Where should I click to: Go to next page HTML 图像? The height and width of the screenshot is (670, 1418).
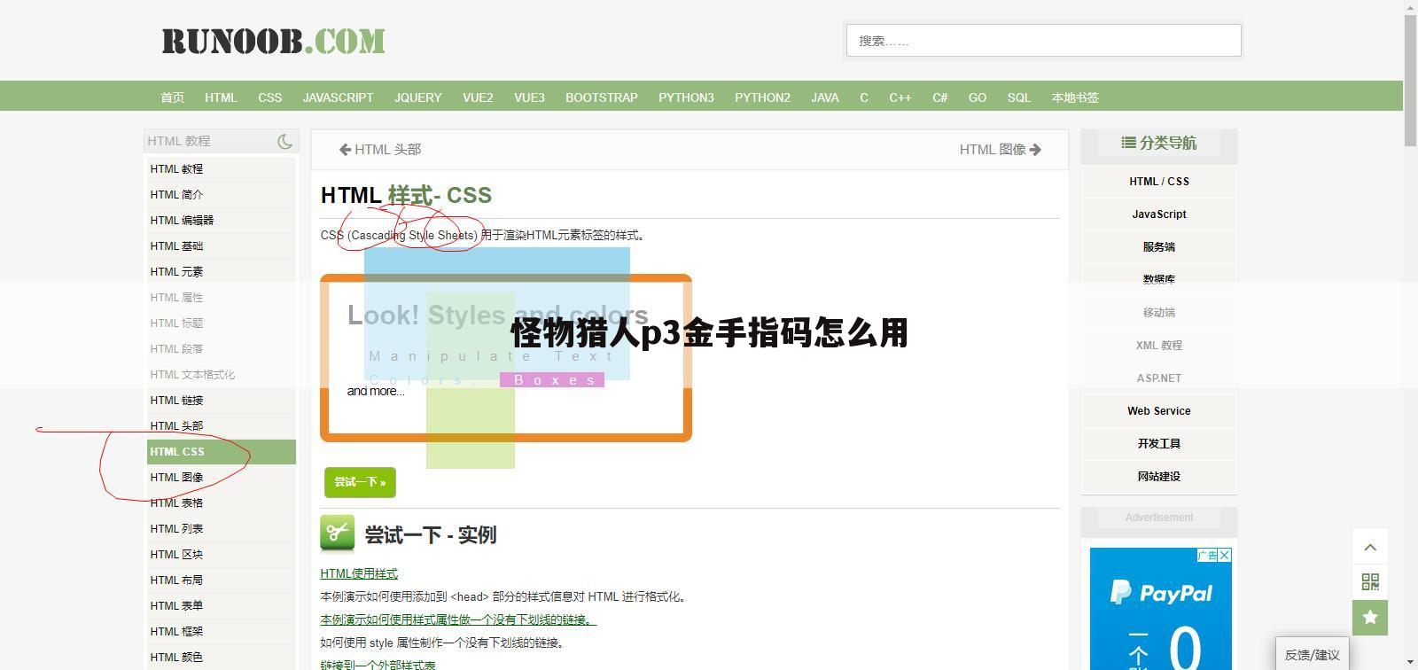pos(1000,150)
